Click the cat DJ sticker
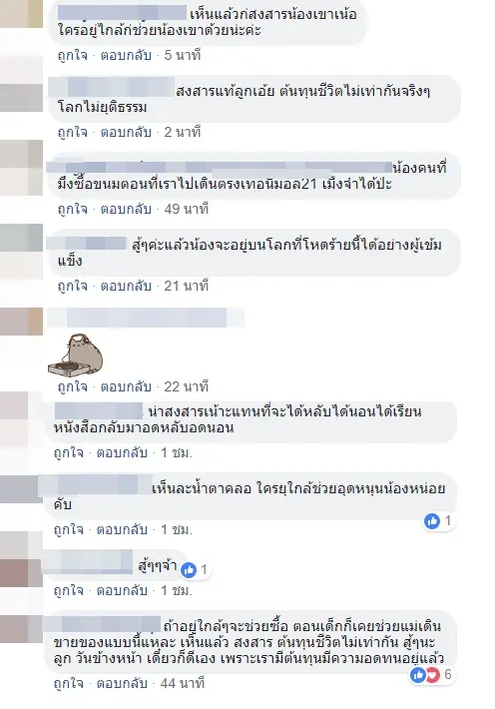The height and width of the screenshot is (709, 495). click(x=76, y=355)
